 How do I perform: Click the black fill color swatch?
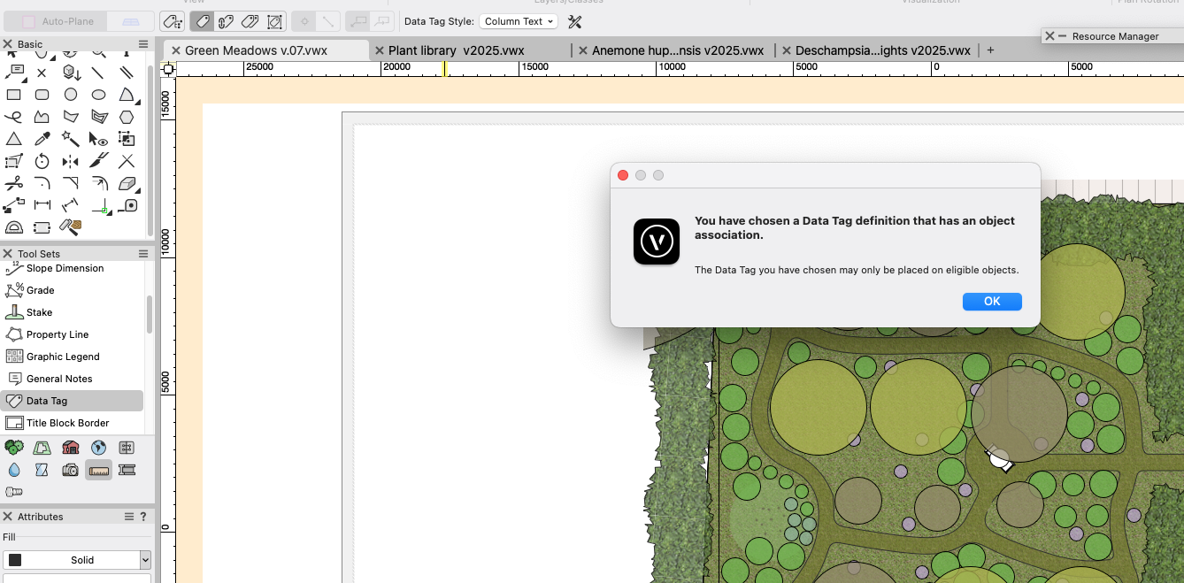tap(15, 560)
